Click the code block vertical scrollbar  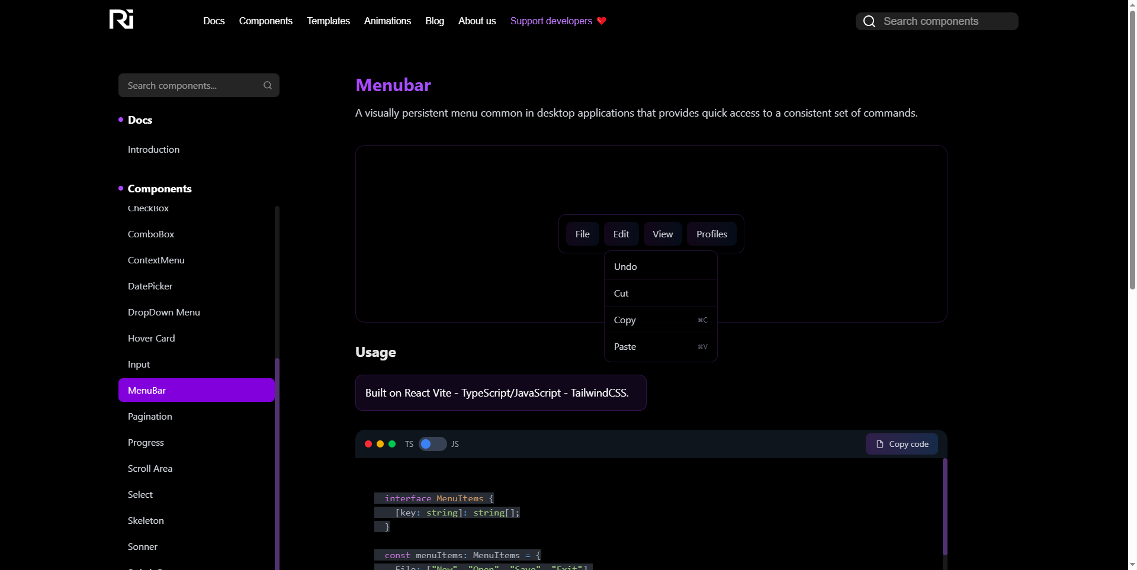click(945, 506)
